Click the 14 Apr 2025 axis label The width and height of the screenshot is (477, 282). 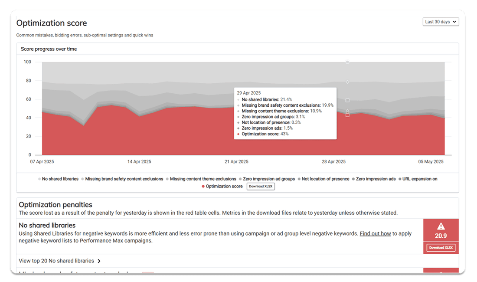click(139, 161)
